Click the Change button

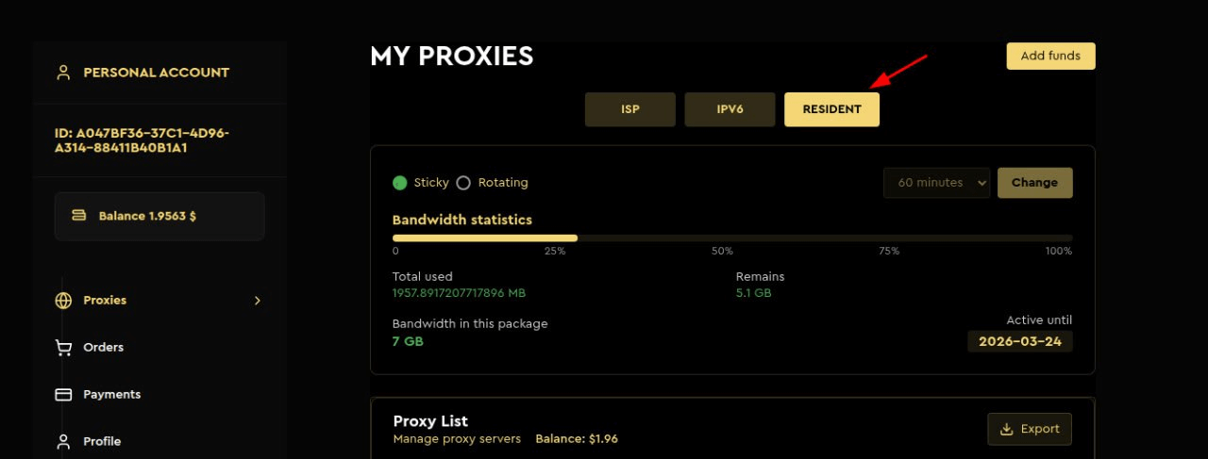(x=1034, y=183)
